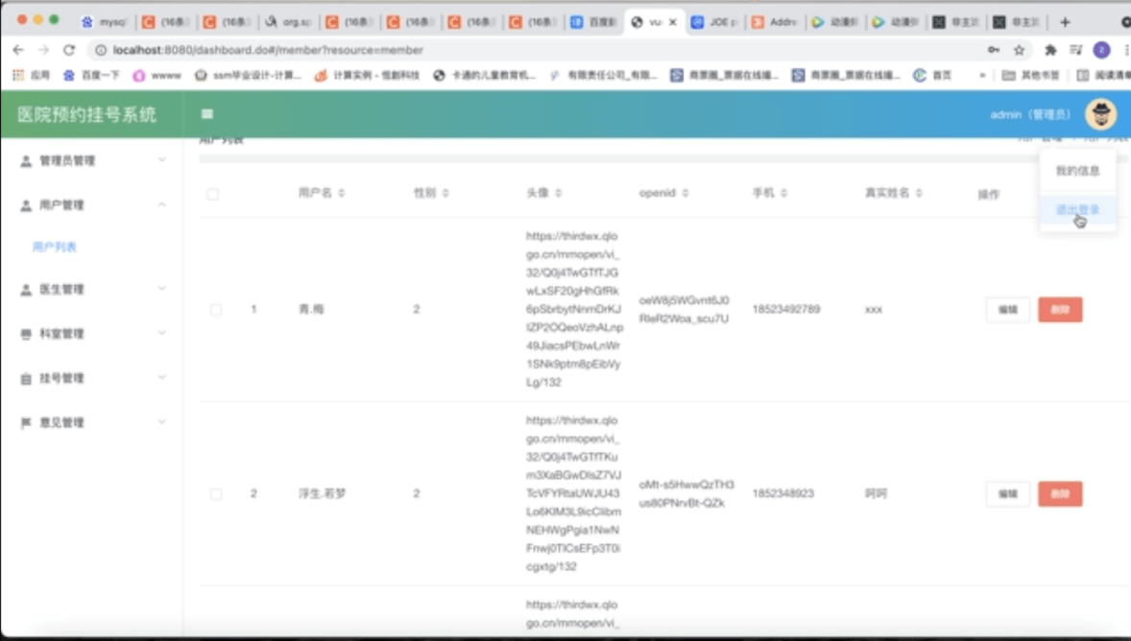
Task: Click the 编辑 button for 青.梅
Action: [1007, 309]
